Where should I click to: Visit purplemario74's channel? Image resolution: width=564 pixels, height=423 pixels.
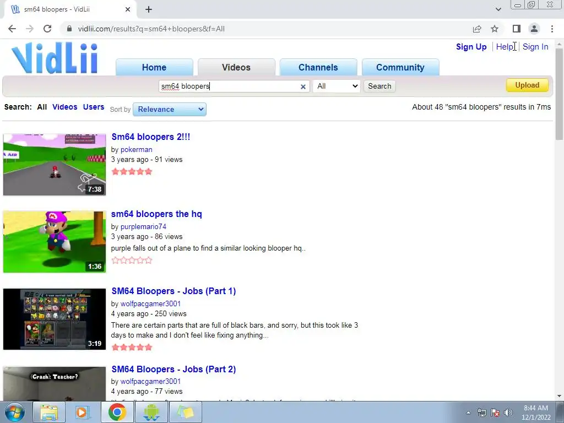click(x=143, y=226)
